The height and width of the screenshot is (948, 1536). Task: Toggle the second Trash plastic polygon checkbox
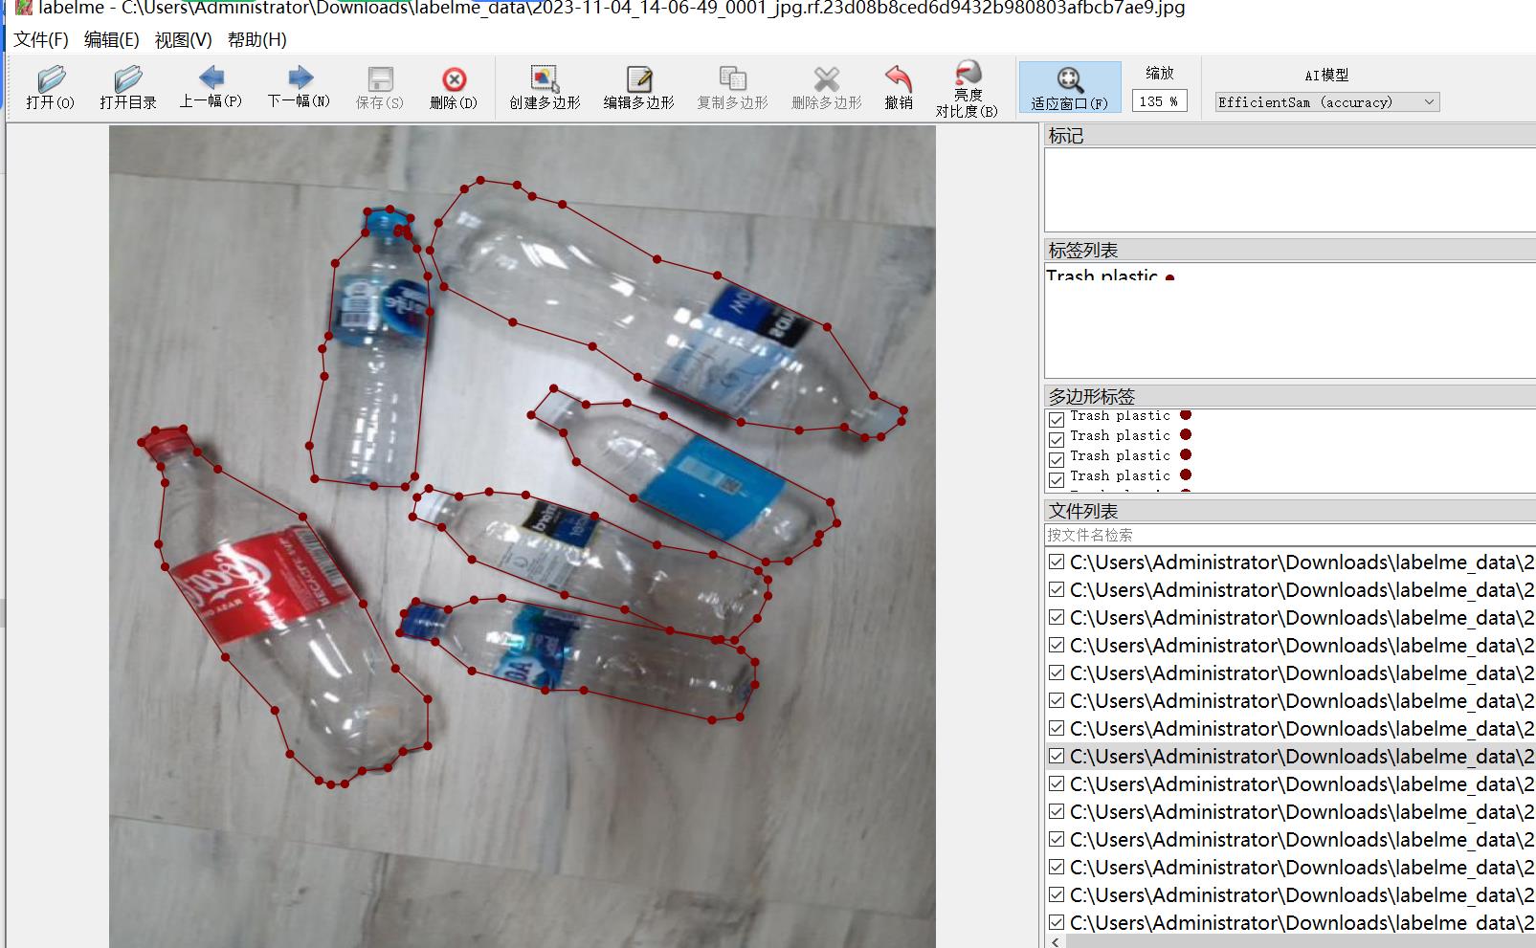[1057, 439]
